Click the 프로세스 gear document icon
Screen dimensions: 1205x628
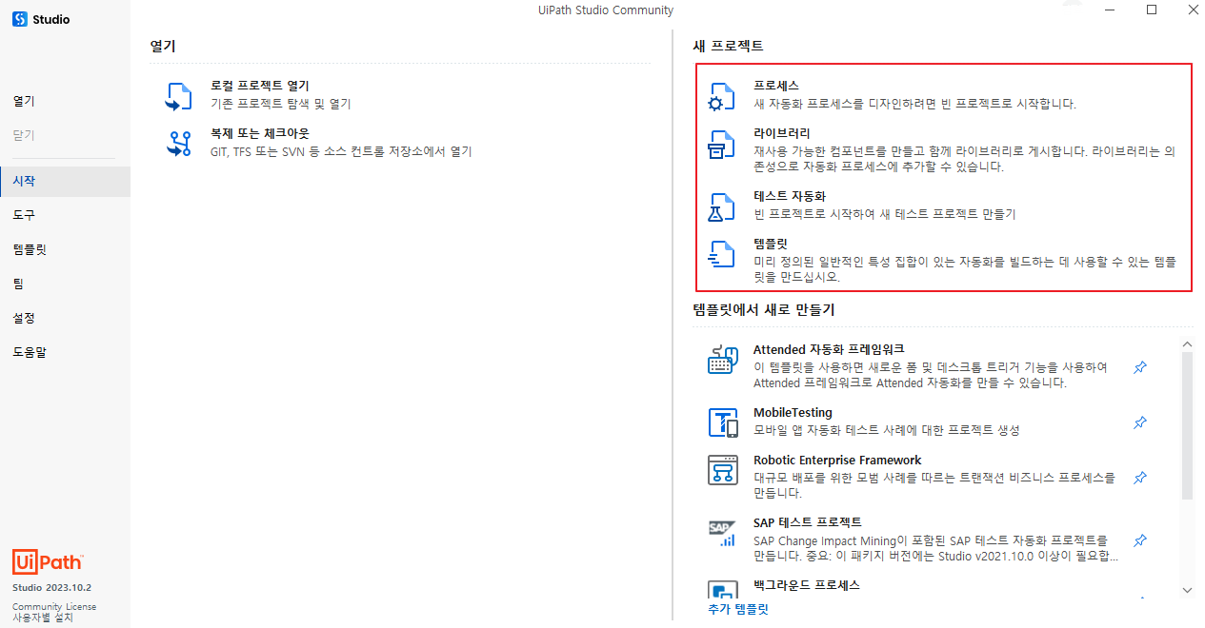point(721,96)
